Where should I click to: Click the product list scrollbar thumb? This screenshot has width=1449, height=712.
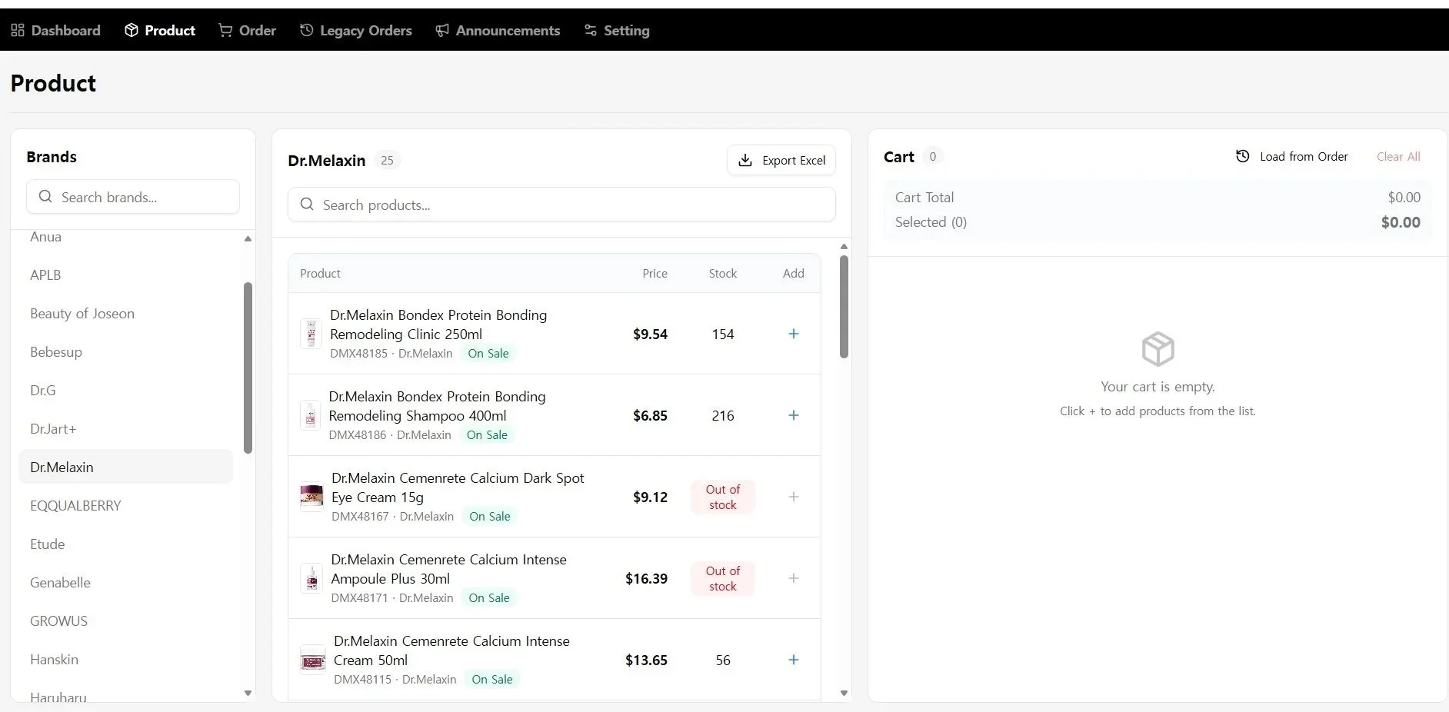pyautogui.click(x=844, y=307)
